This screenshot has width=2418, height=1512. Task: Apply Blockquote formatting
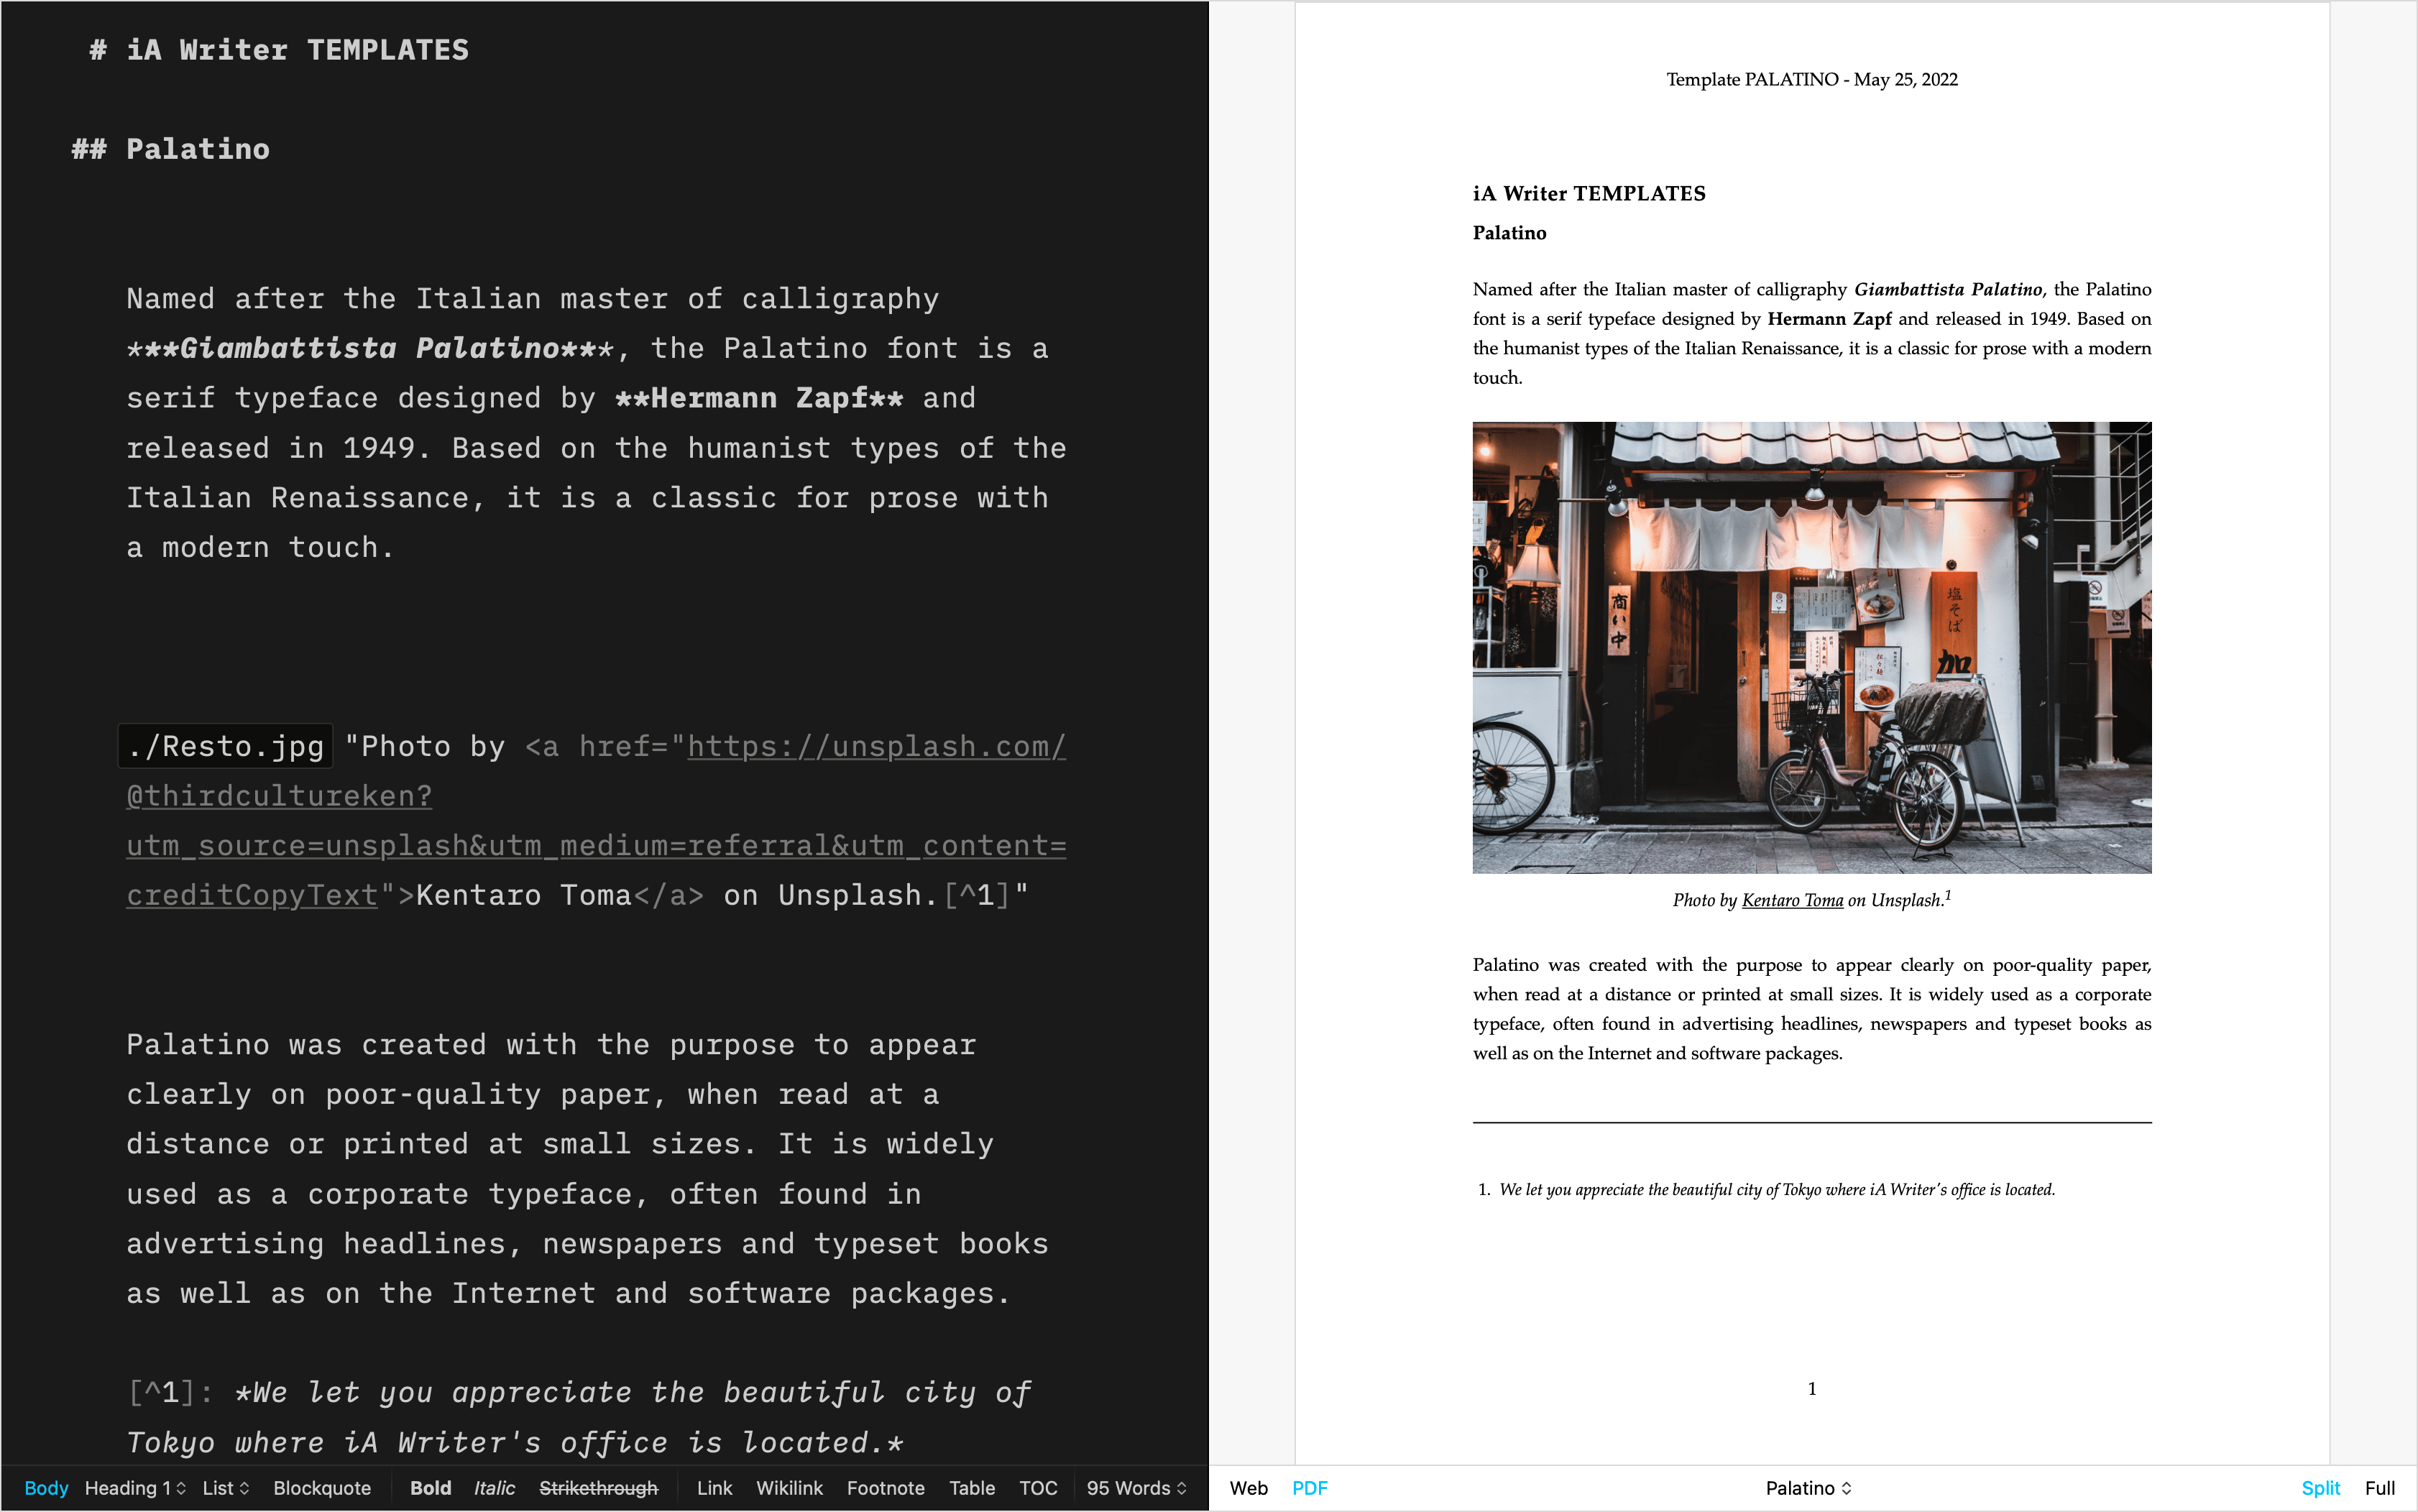(322, 1488)
